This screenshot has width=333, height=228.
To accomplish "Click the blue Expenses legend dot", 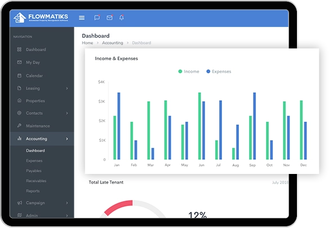I will [208, 71].
